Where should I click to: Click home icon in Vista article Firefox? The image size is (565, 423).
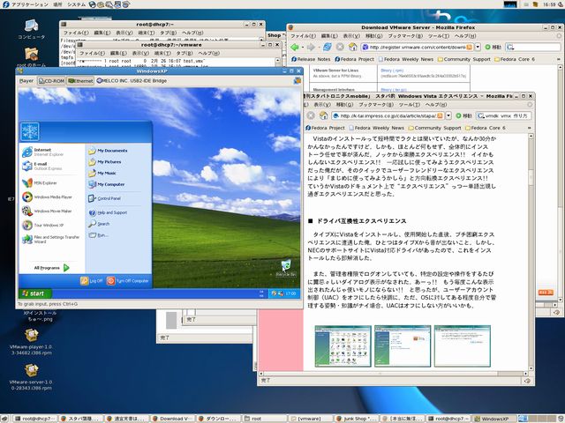click(324, 115)
